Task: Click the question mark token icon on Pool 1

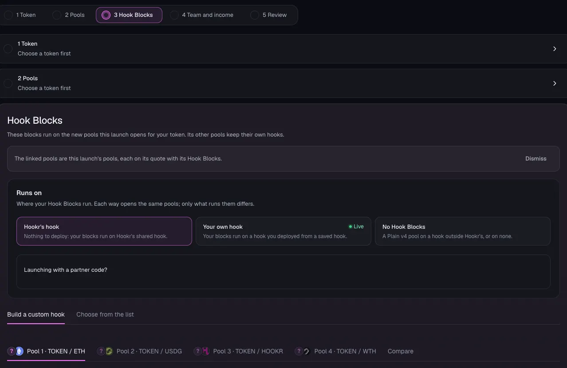Action: (12, 351)
